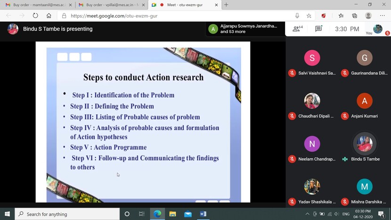Launch Mail app from taskbar
The height and width of the screenshot is (220, 391).
[x=188, y=214]
